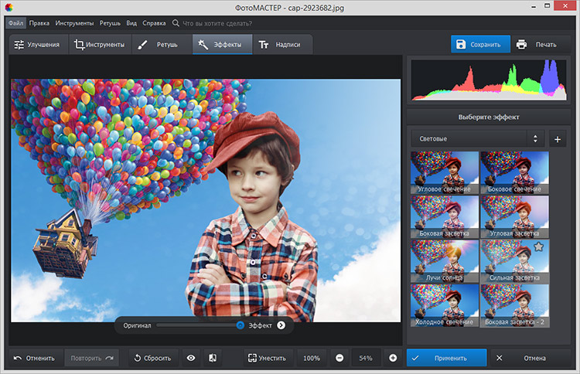Viewport: 580px width, 374px height.
Task: Click the plus icon next to the effect category
Action: pyautogui.click(x=558, y=139)
